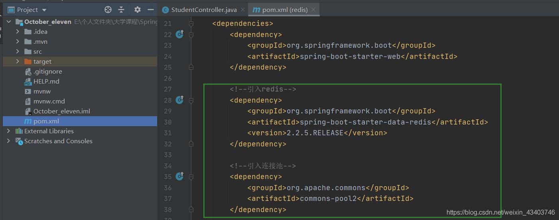Select the pom.xml (redis) editor tab
This screenshot has height=220, width=559.
click(285, 10)
